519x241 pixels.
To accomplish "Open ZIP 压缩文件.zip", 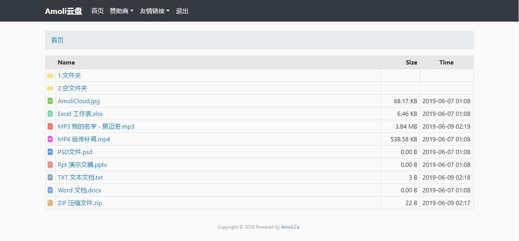I will [x=80, y=203].
